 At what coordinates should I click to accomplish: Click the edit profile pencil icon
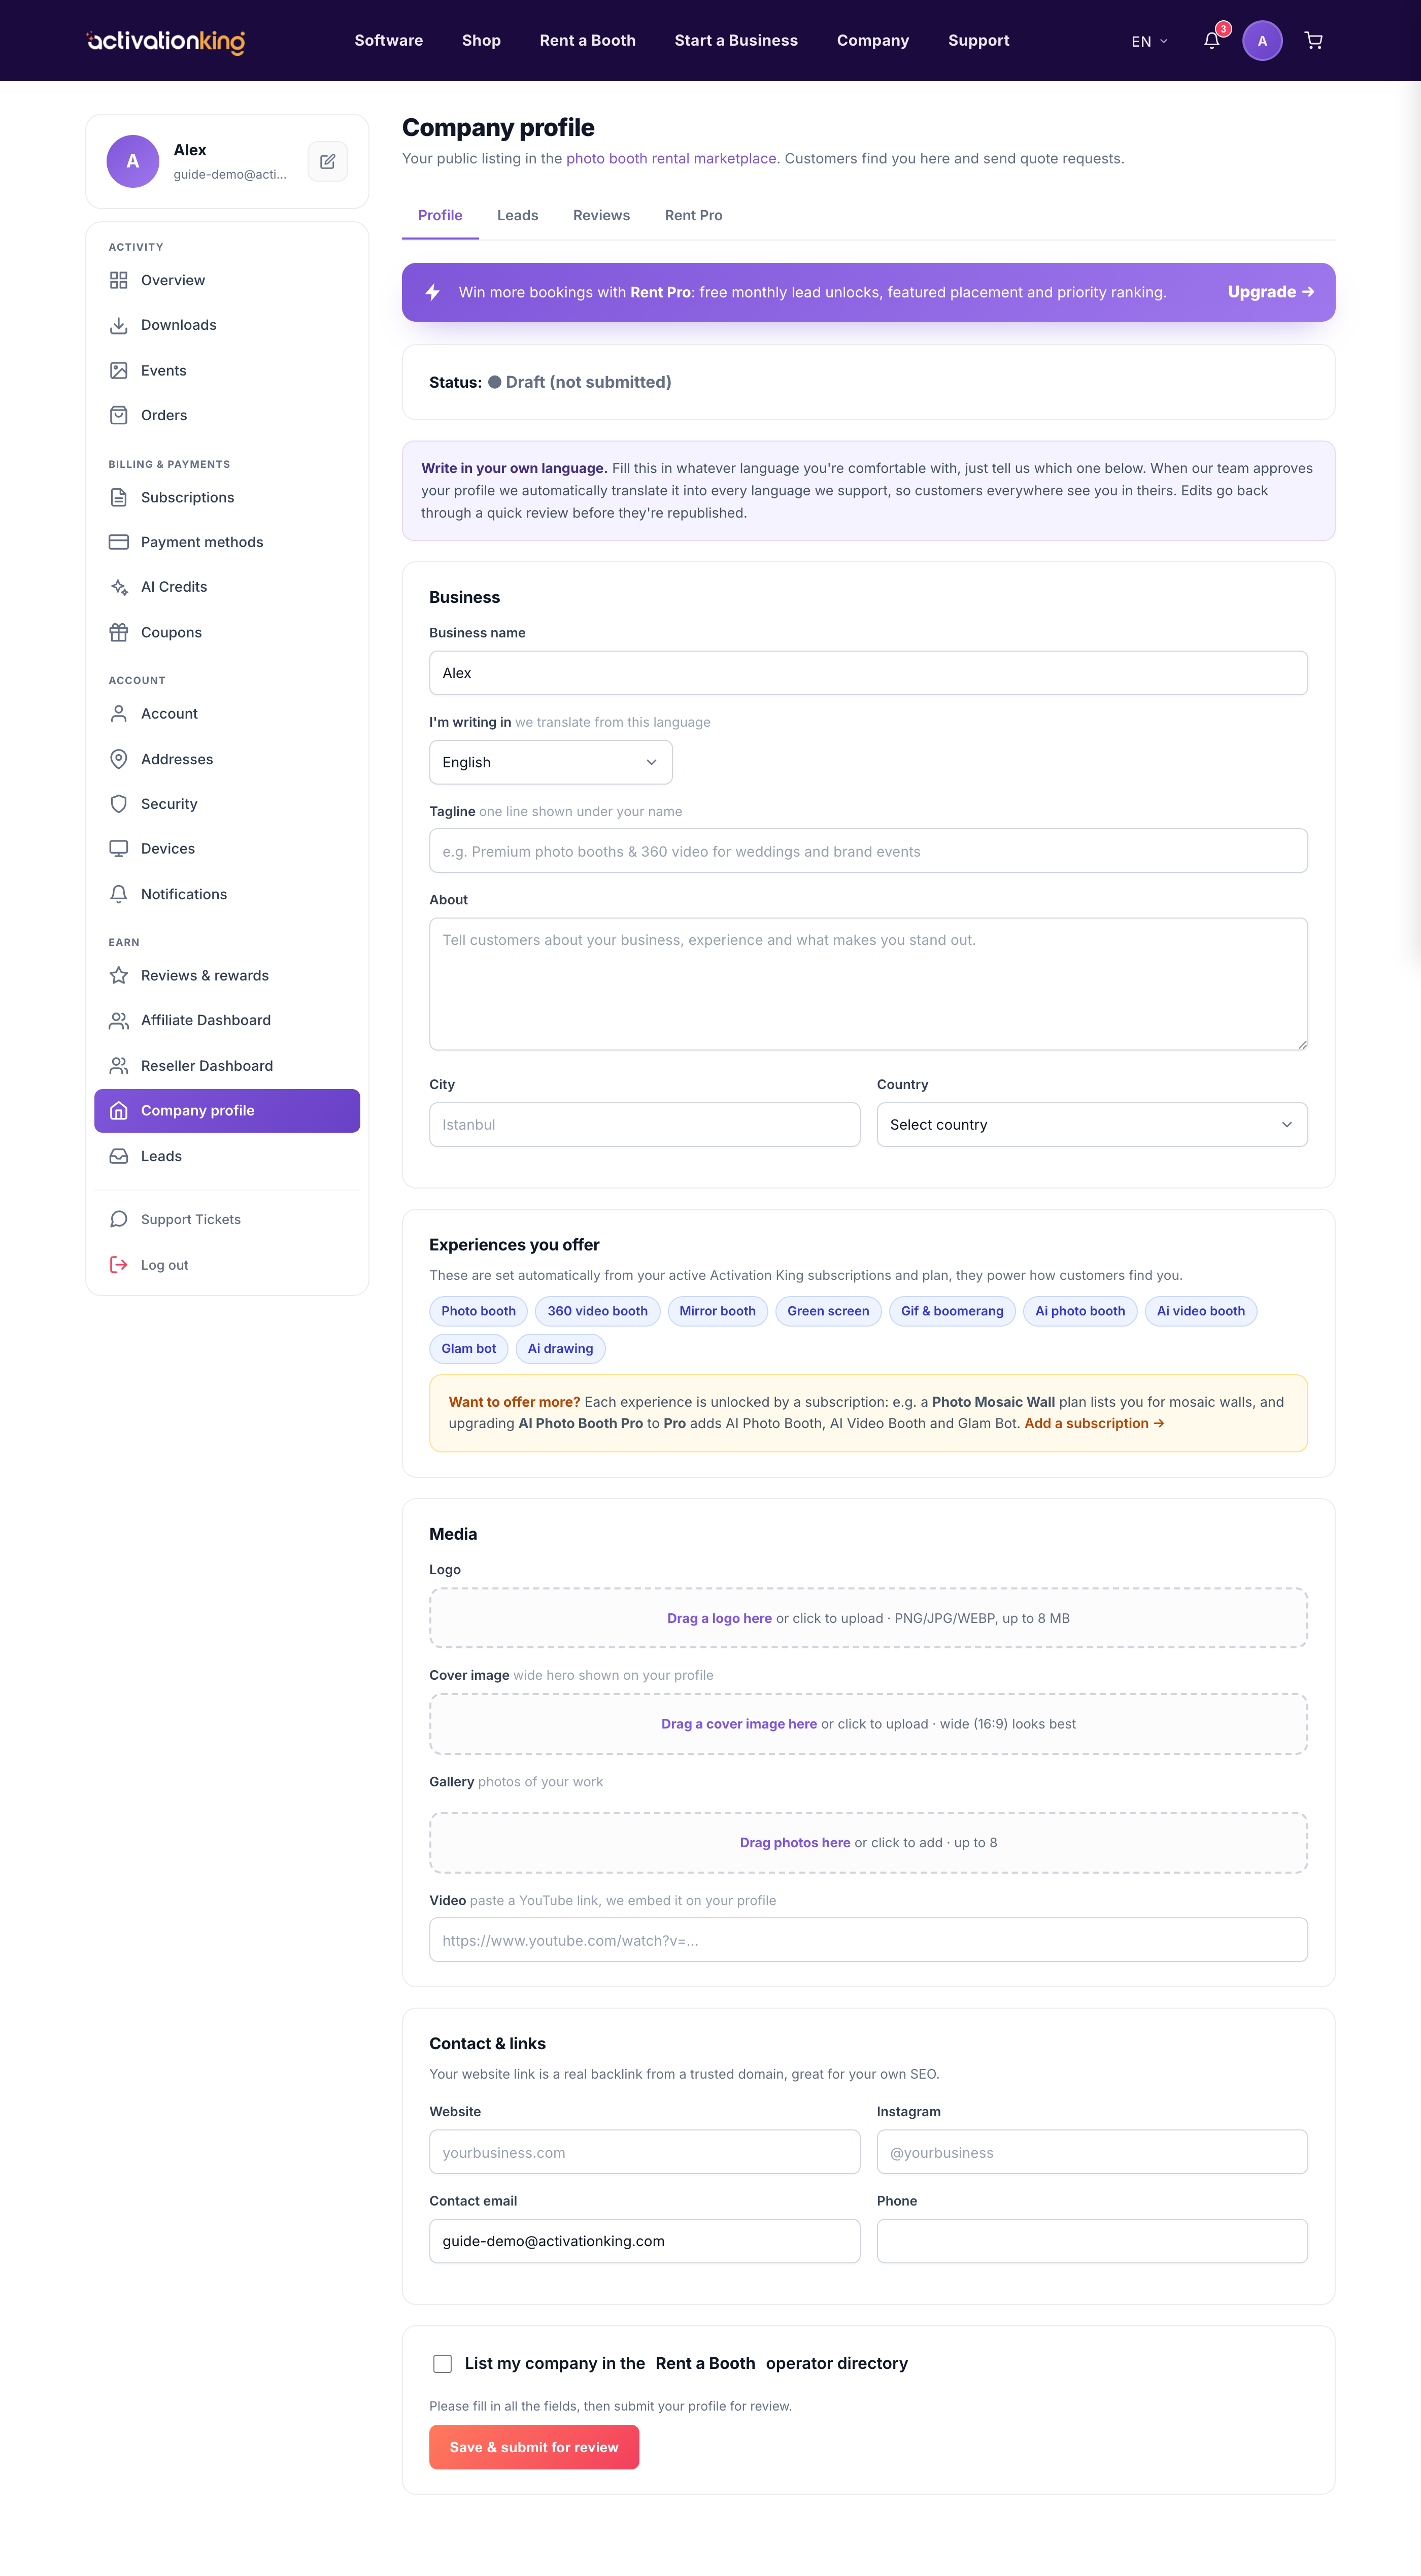point(327,161)
